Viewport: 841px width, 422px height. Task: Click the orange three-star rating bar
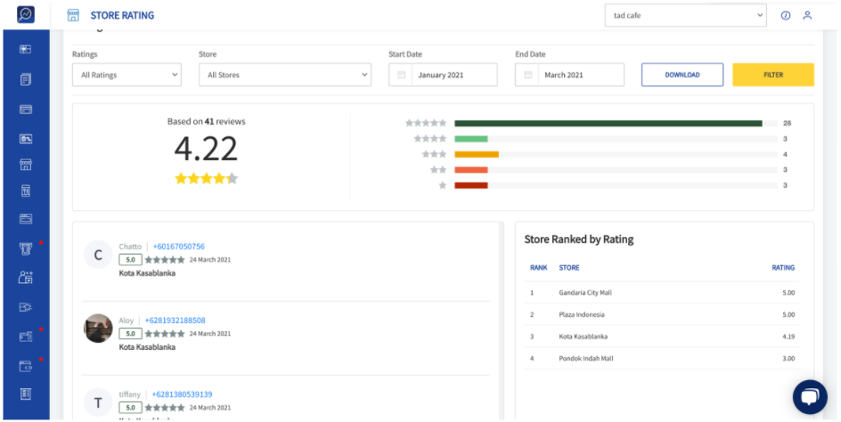pos(477,154)
